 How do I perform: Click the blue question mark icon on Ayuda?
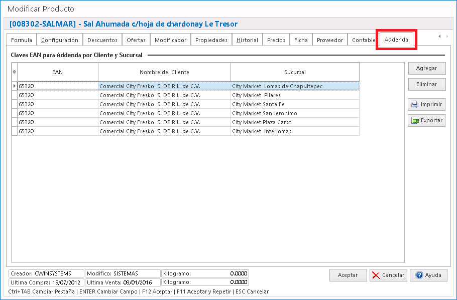(419, 275)
